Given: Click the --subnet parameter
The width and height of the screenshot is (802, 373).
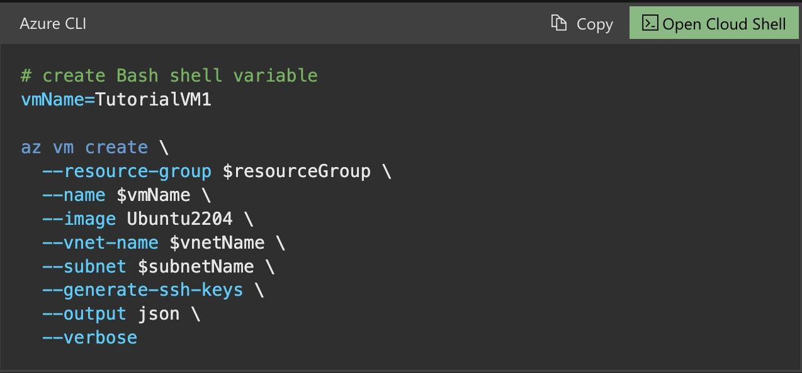Looking at the screenshot, I should tap(84, 266).
